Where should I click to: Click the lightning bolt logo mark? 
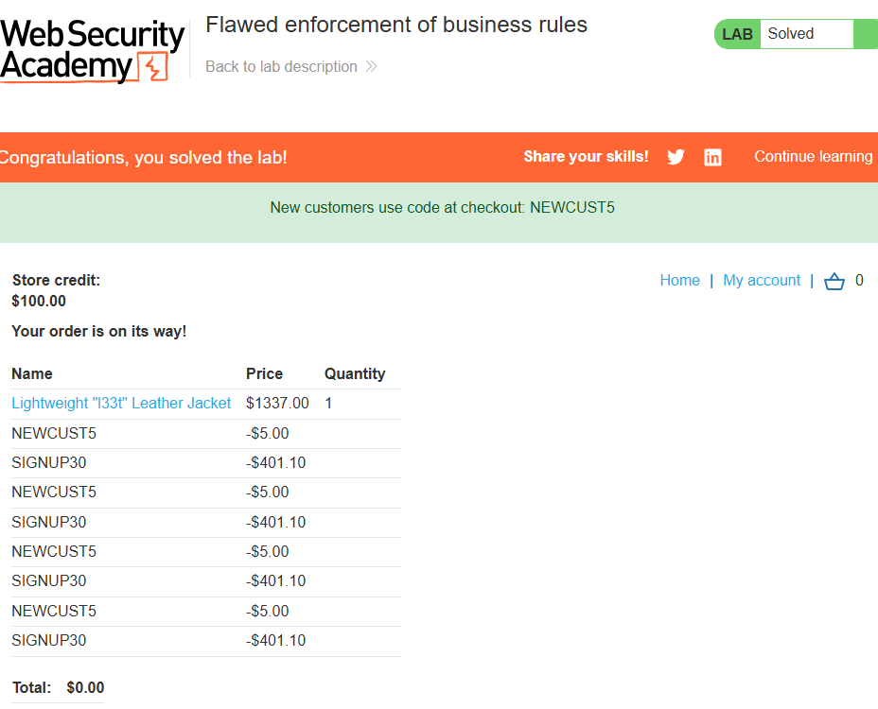click(153, 67)
